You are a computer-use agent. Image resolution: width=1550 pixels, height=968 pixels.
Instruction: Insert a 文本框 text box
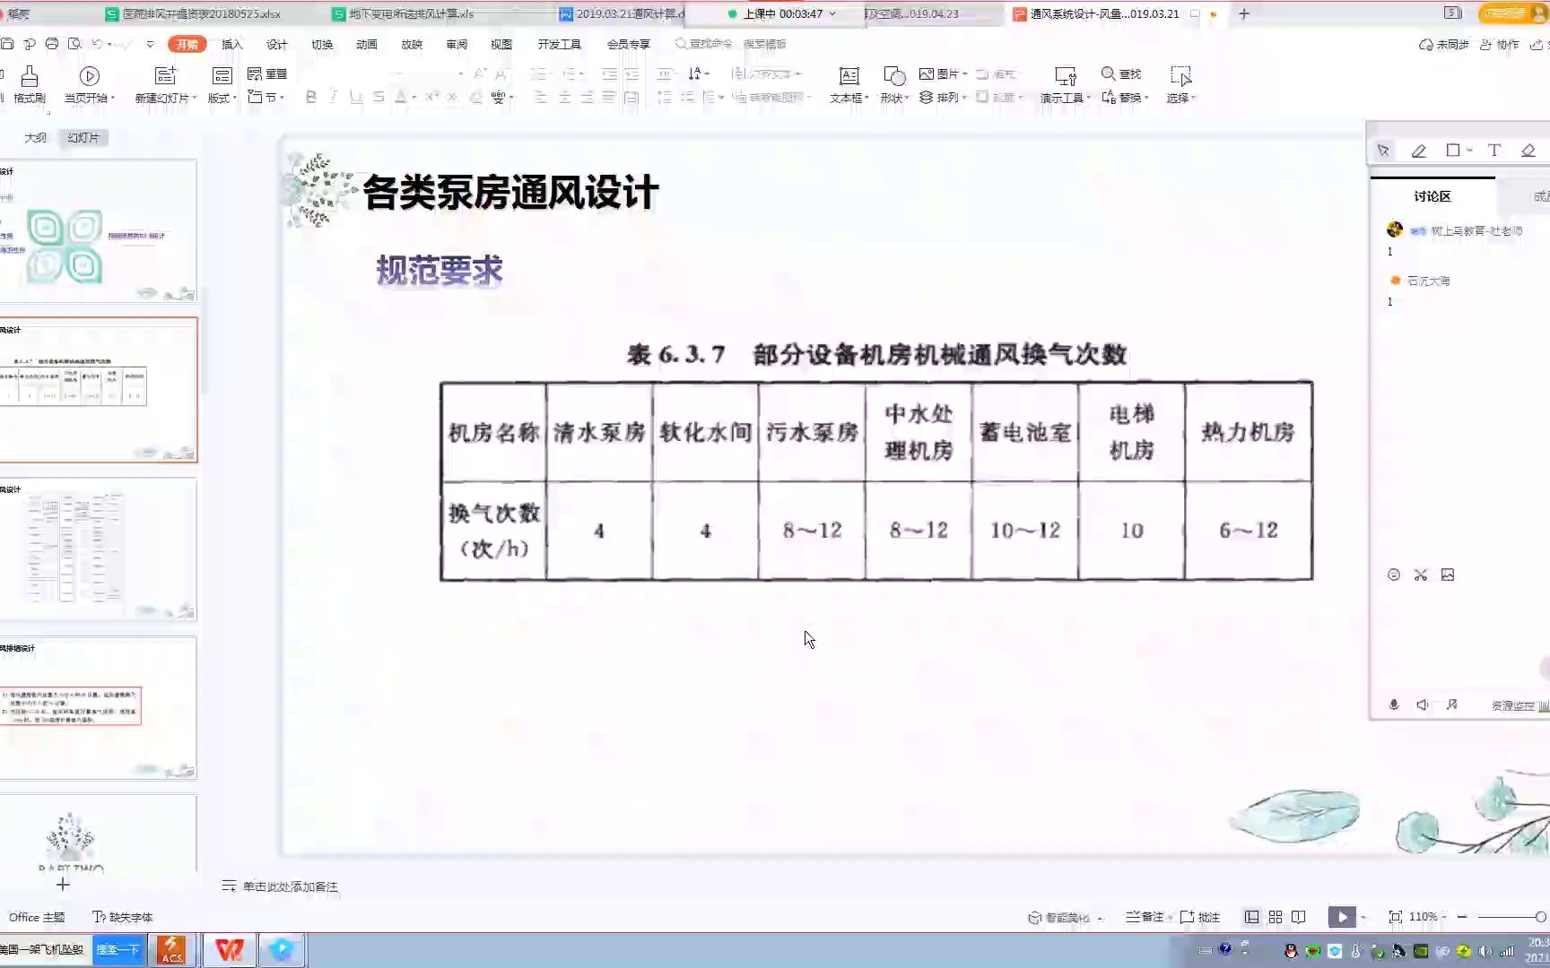pyautogui.click(x=848, y=85)
